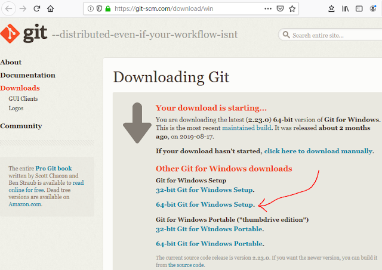The width and height of the screenshot is (382, 270).
Task: Bookmark this page with the star icon
Action: tap(292, 9)
